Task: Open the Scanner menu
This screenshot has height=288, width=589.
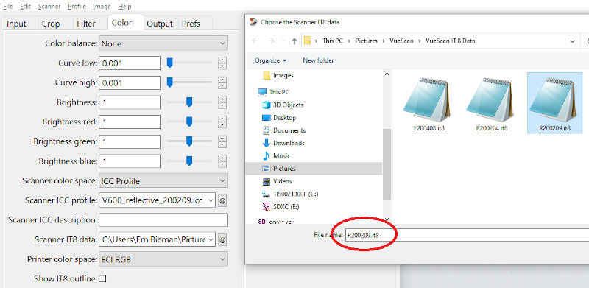Action: click(49, 7)
